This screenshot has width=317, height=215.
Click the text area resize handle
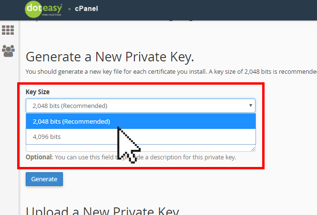click(253, 149)
